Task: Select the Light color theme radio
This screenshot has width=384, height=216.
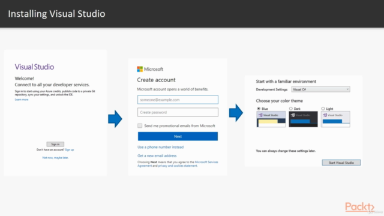Action: [323, 109]
